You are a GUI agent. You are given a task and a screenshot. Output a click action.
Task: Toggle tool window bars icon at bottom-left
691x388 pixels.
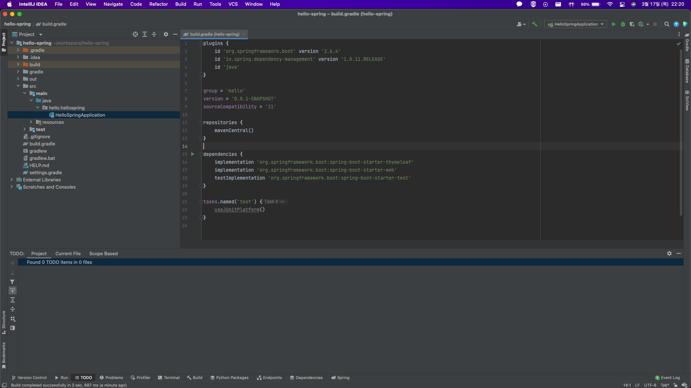coord(4,385)
